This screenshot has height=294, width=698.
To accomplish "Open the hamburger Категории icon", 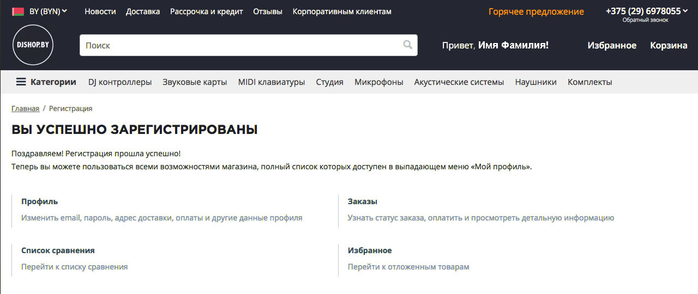I will point(21,82).
